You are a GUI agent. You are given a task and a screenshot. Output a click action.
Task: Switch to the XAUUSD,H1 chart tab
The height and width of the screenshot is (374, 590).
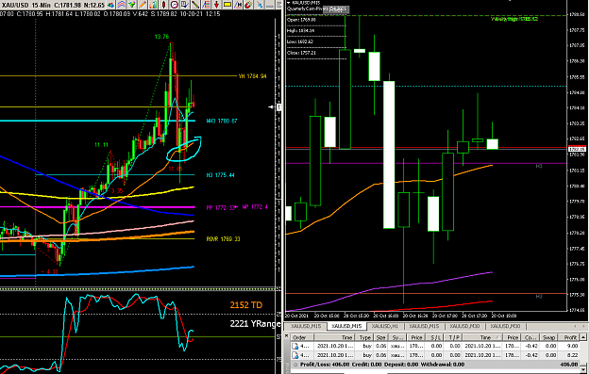coord(384,326)
